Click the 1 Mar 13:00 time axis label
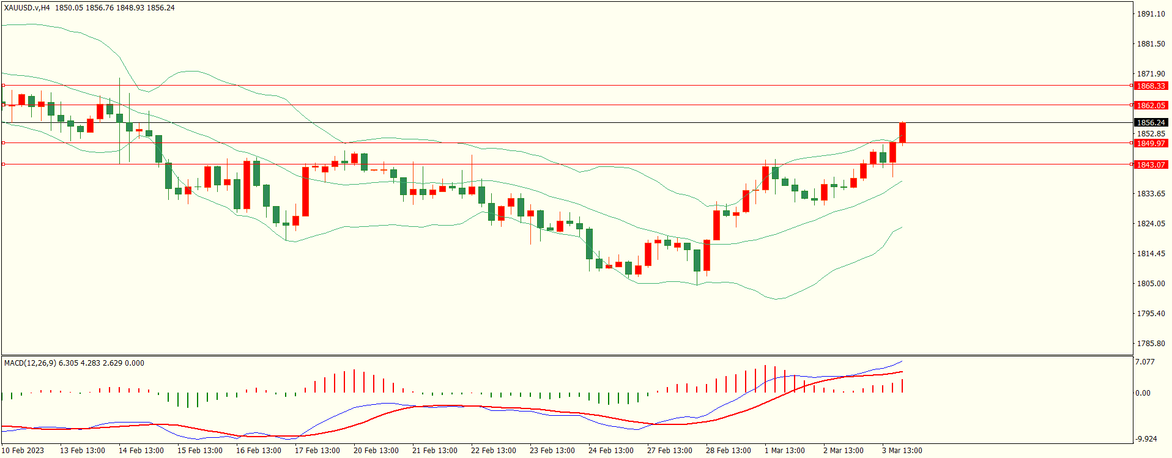 (x=784, y=451)
